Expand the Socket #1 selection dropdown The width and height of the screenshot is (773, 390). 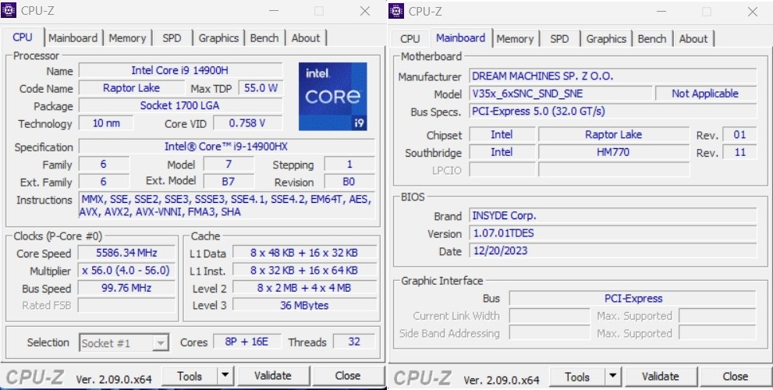[x=160, y=343]
